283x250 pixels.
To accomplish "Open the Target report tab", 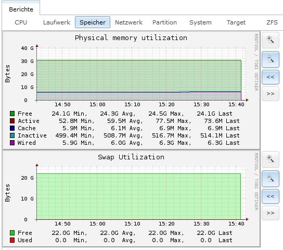I will pyautogui.click(x=236, y=22).
